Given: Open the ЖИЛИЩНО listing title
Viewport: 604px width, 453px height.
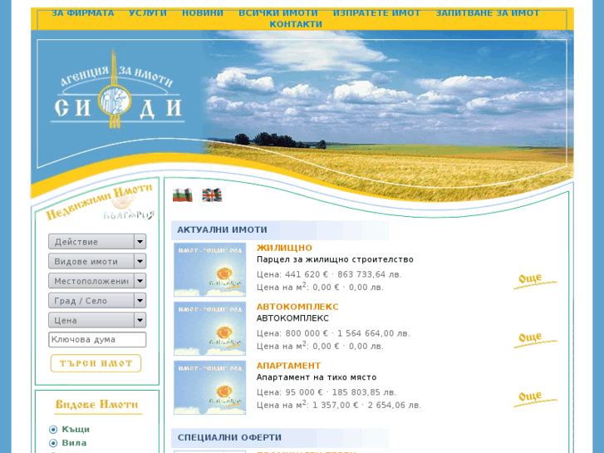Looking at the screenshot, I should click(x=284, y=248).
